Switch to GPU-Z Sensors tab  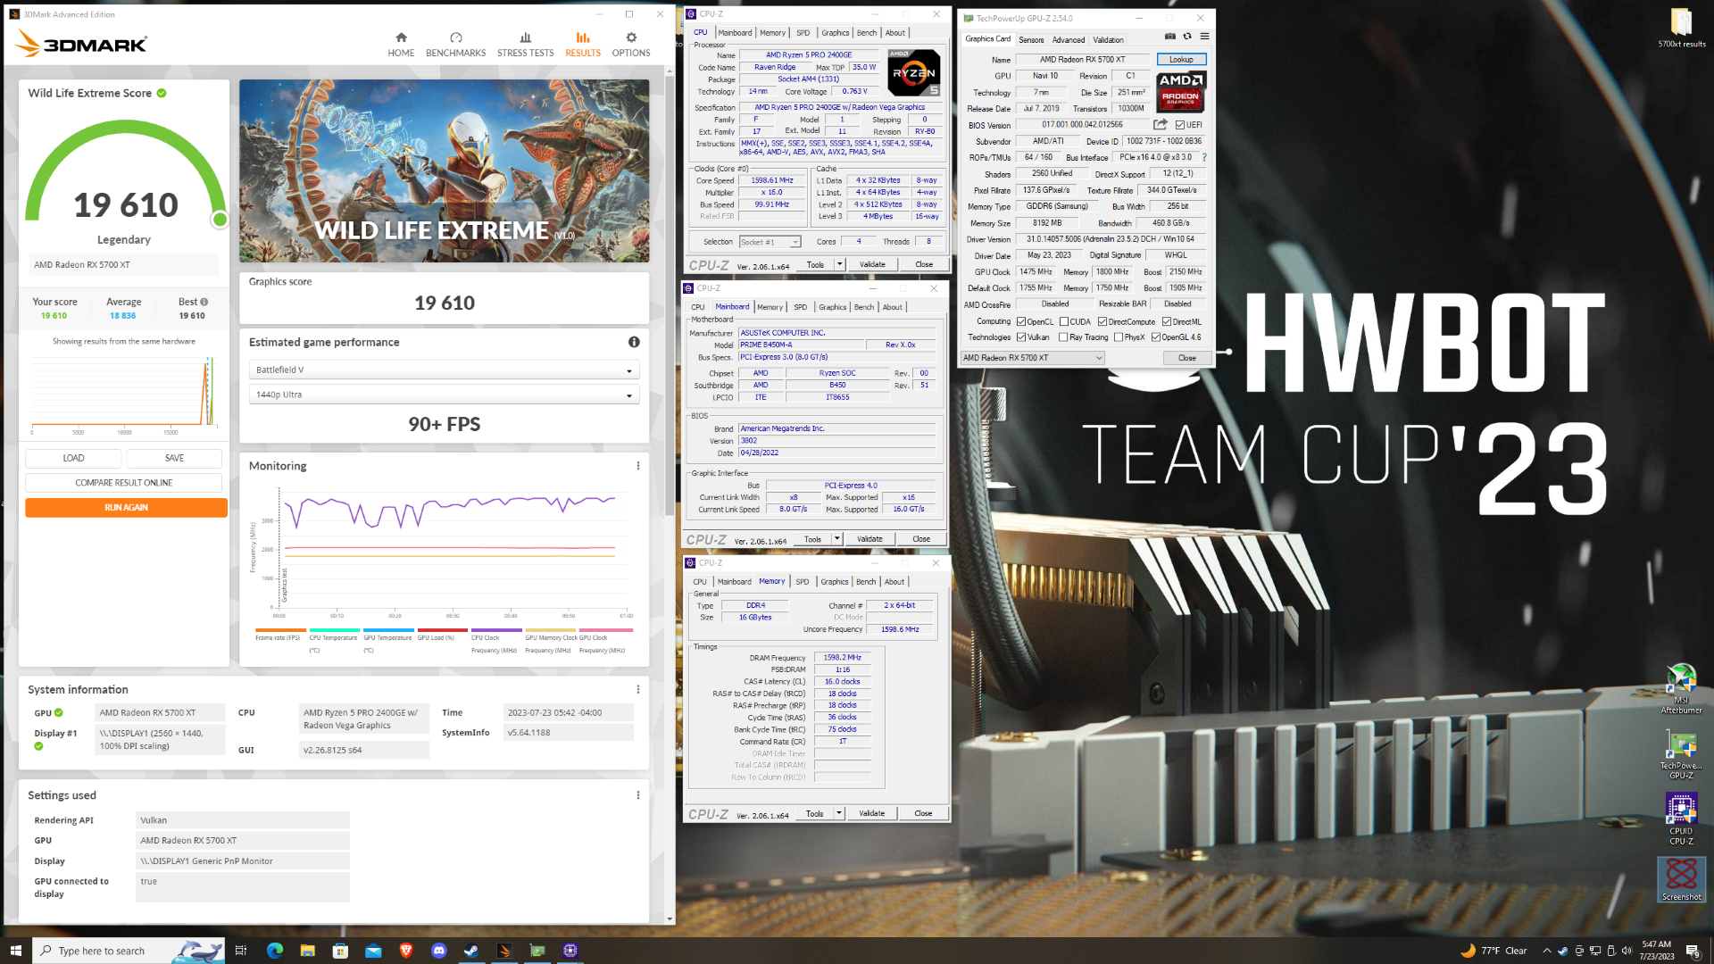coord(1031,39)
